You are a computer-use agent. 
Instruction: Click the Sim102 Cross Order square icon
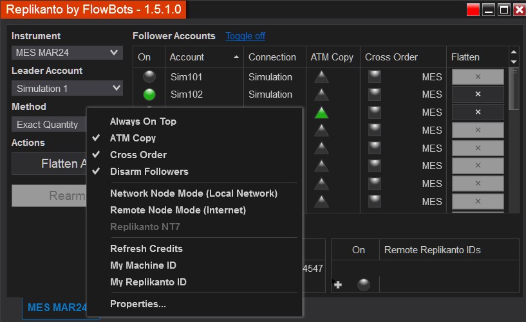click(x=374, y=94)
